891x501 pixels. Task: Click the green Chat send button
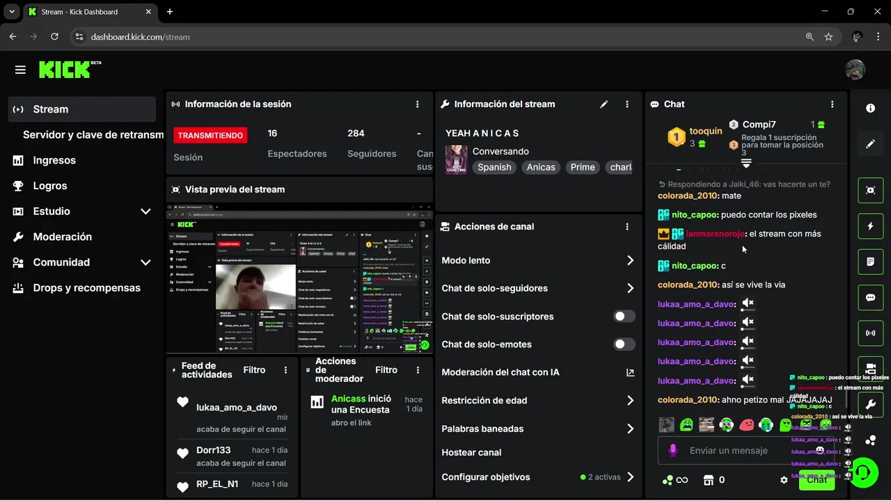pos(817,480)
